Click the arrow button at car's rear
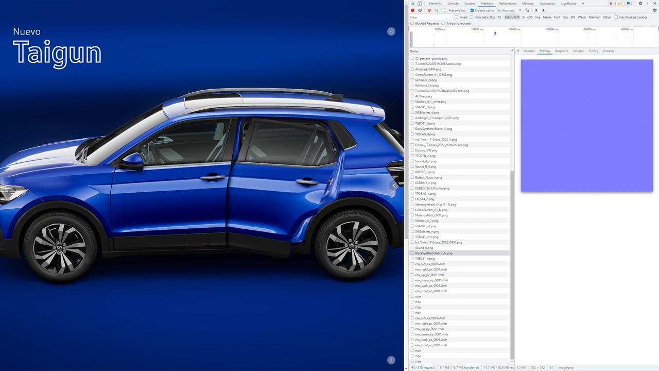 394,185
